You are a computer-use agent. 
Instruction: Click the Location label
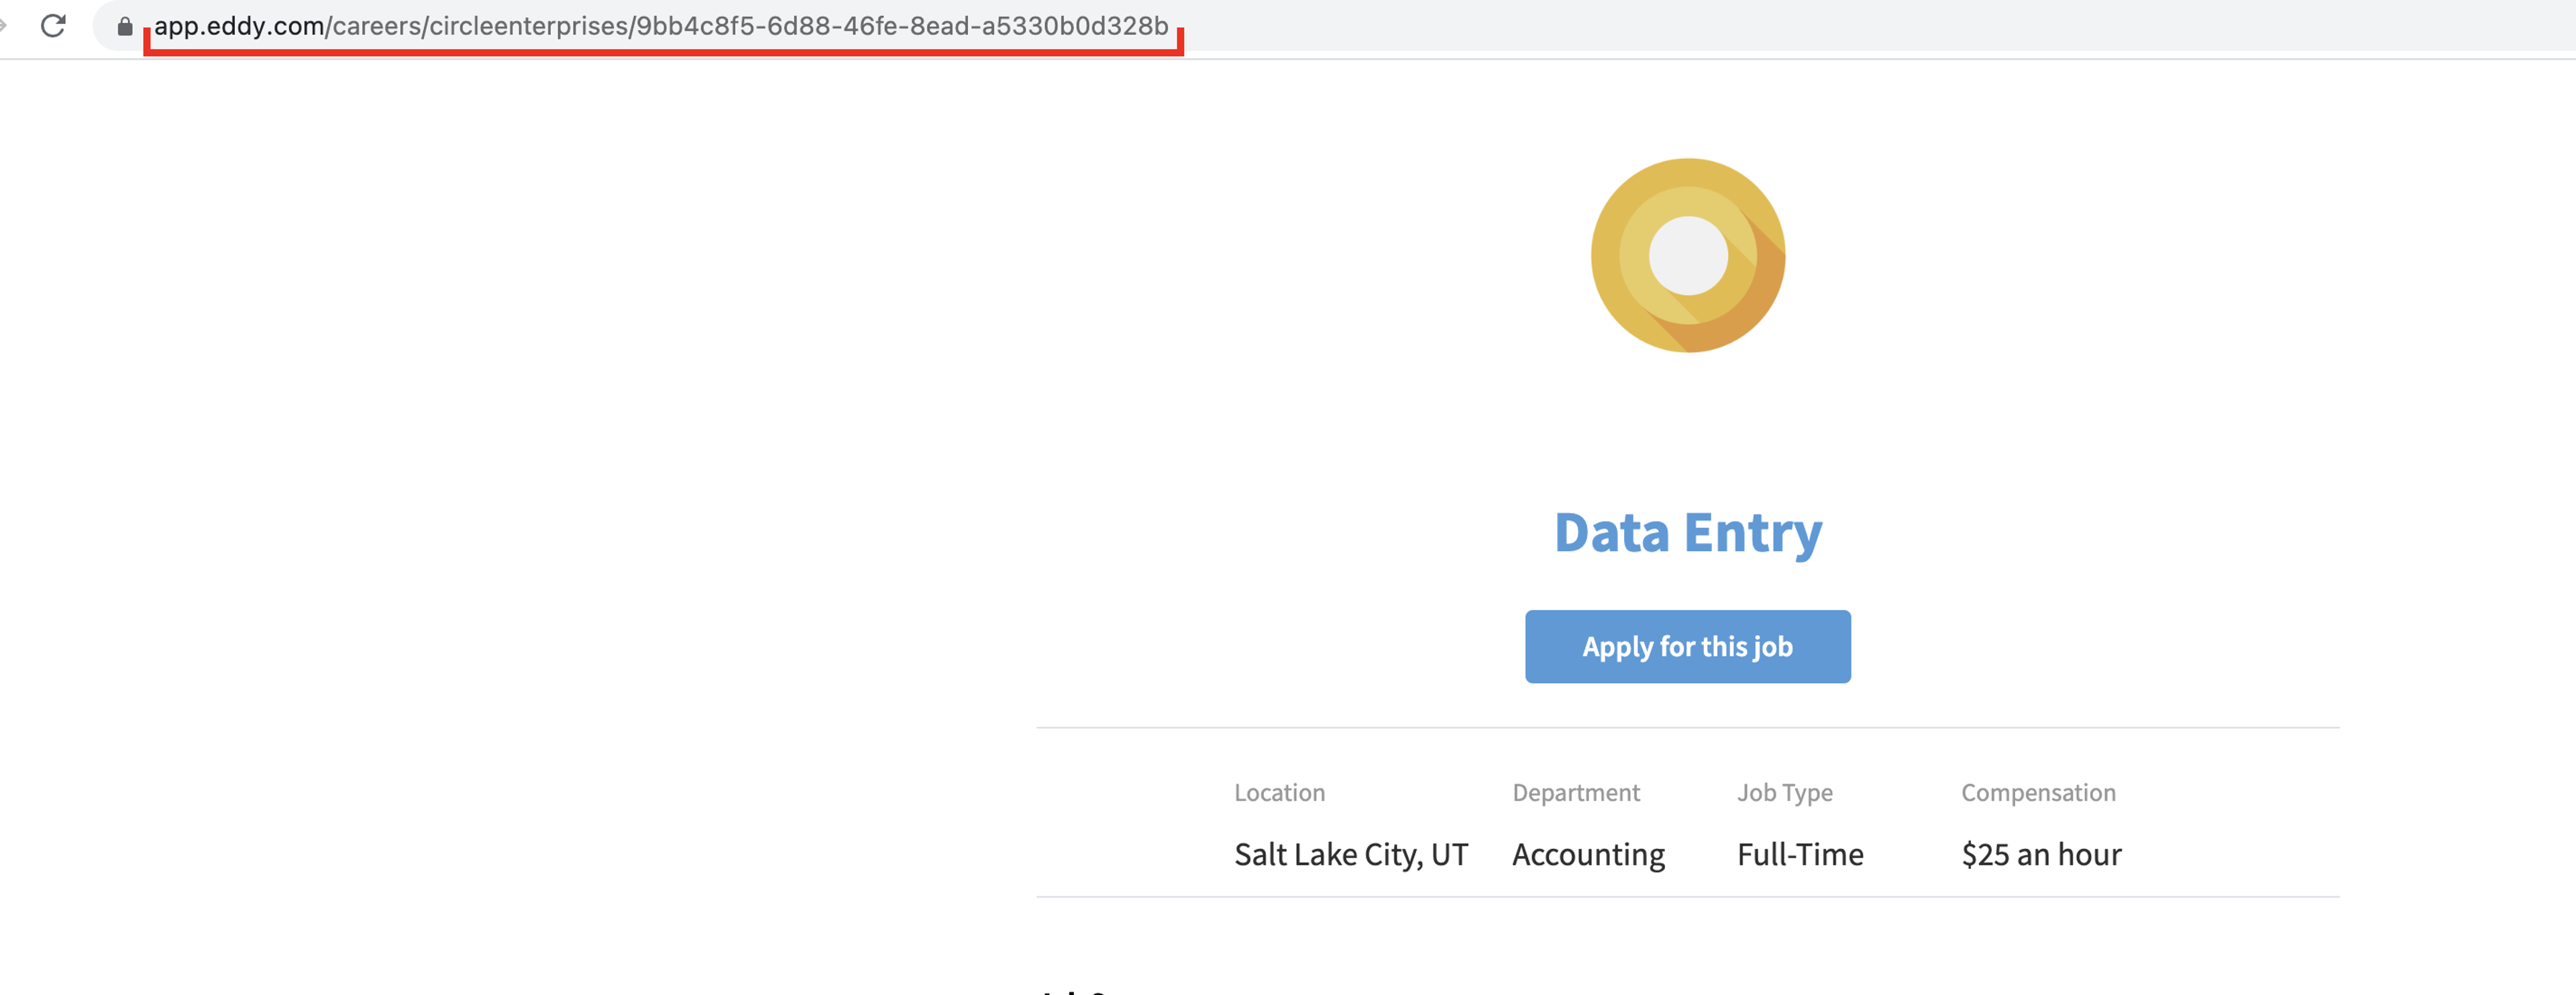coord(1279,793)
